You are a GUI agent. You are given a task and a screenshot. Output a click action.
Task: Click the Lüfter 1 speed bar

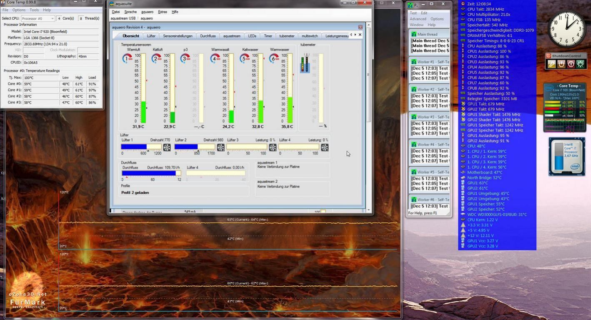(x=141, y=147)
